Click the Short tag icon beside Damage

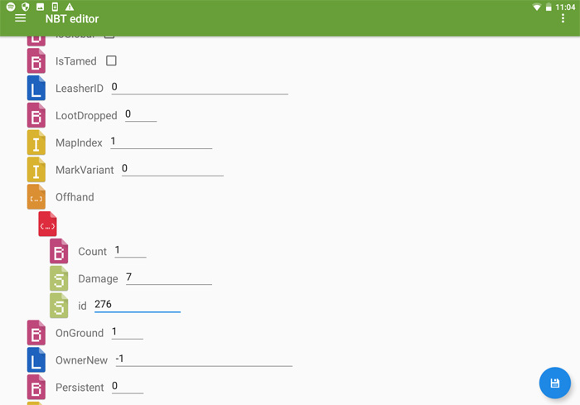click(x=59, y=278)
